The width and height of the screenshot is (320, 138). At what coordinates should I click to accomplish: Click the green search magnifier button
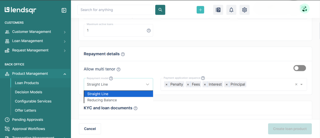point(160,10)
